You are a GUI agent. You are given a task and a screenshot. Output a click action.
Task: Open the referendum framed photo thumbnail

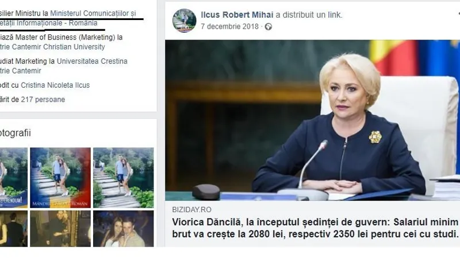tap(13, 178)
